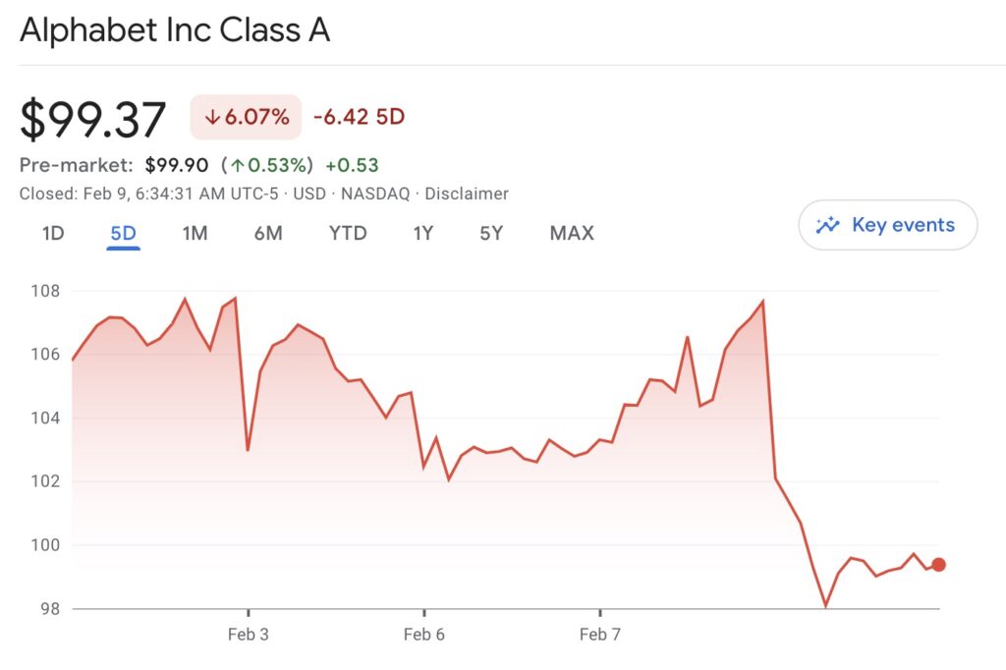Open the MAX chart view
1006x670 pixels.
(572, 233)
